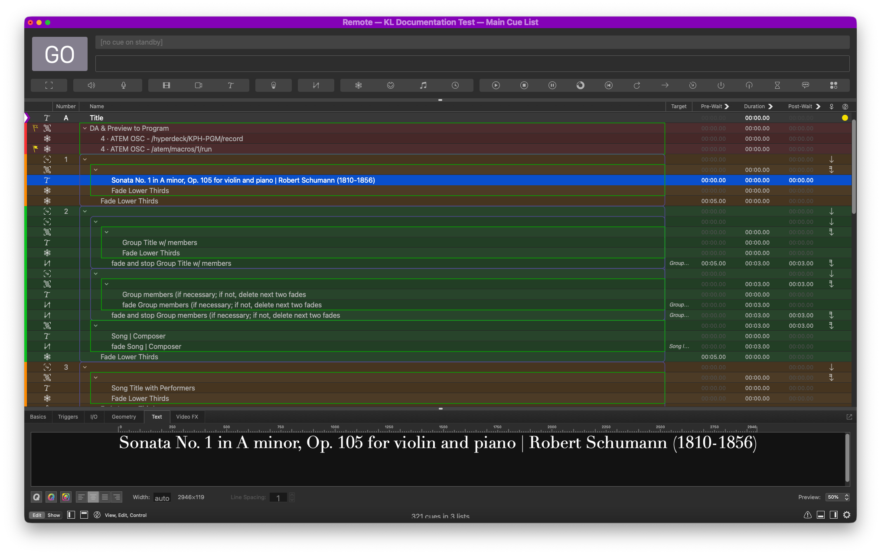Add a Light cue with bulb icon
The width and height of the screenshot is (881, 555).
274,85
